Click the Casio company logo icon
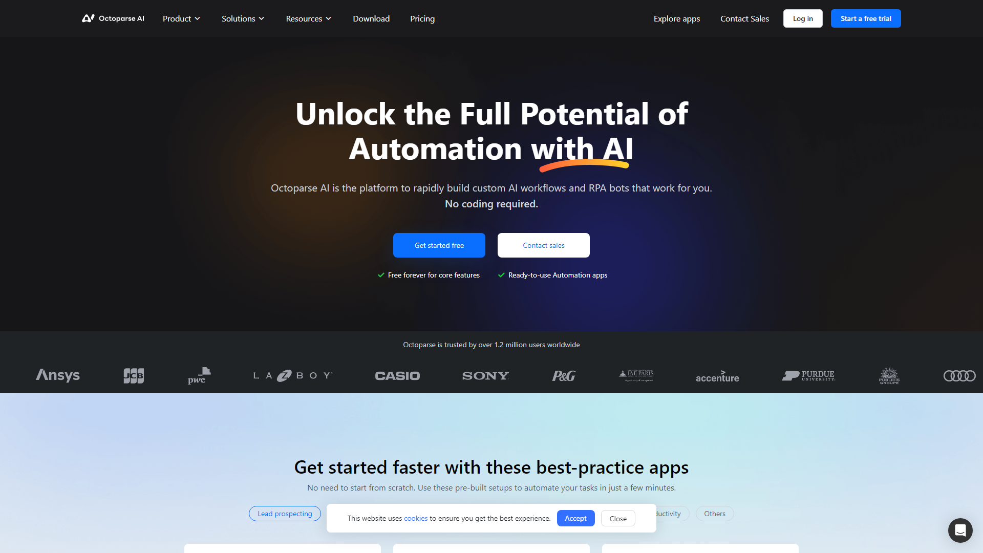The image size is (983, 553). click(398, 375)
